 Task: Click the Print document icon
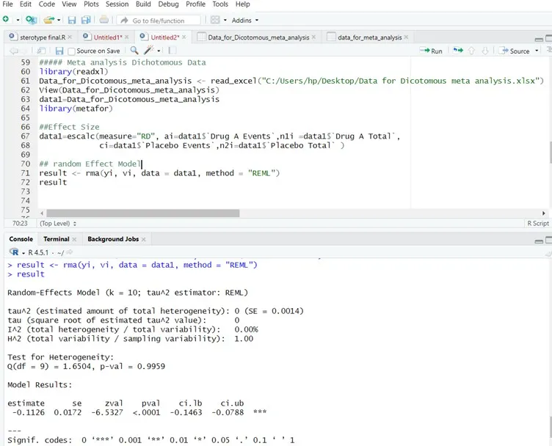pyautogui.click(x=103, y=20)
